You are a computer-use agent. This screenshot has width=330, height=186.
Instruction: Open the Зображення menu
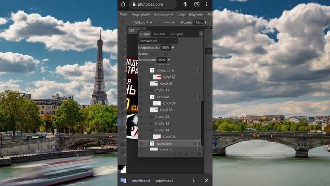click(x=163, y=14)
